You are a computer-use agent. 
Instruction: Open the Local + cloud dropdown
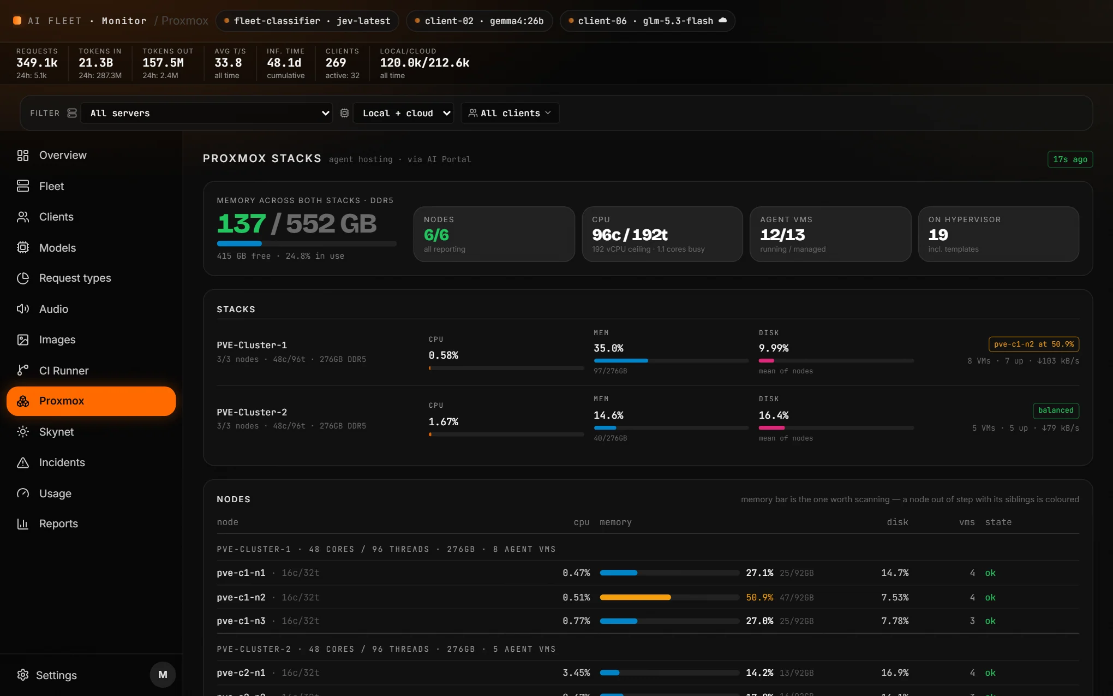403,113
